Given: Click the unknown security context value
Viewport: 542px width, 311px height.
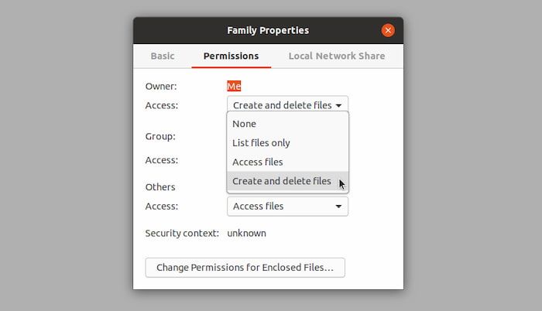Looking at the screenshot, I should coord(246,233).
